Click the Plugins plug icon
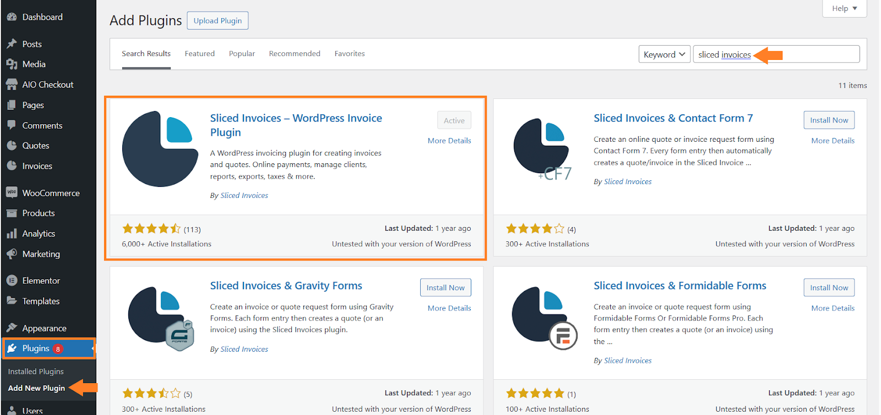Screen dimensions: 881x415 pos(12,348)
